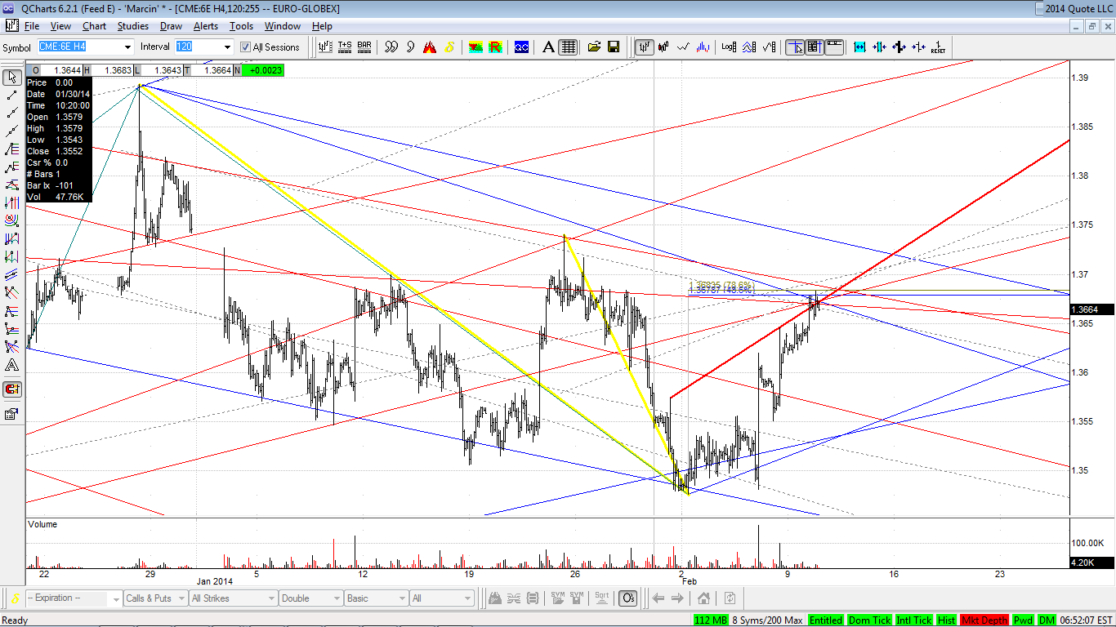
Task: Switch to bar chart style button
Action: [x=645, y=47]
